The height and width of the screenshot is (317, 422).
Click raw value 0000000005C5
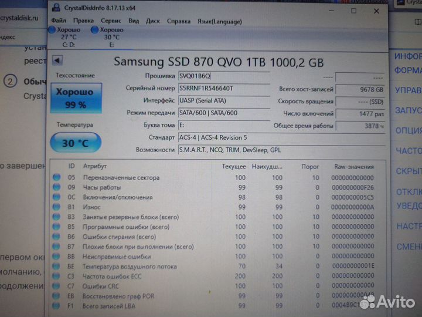pos(353,197)
